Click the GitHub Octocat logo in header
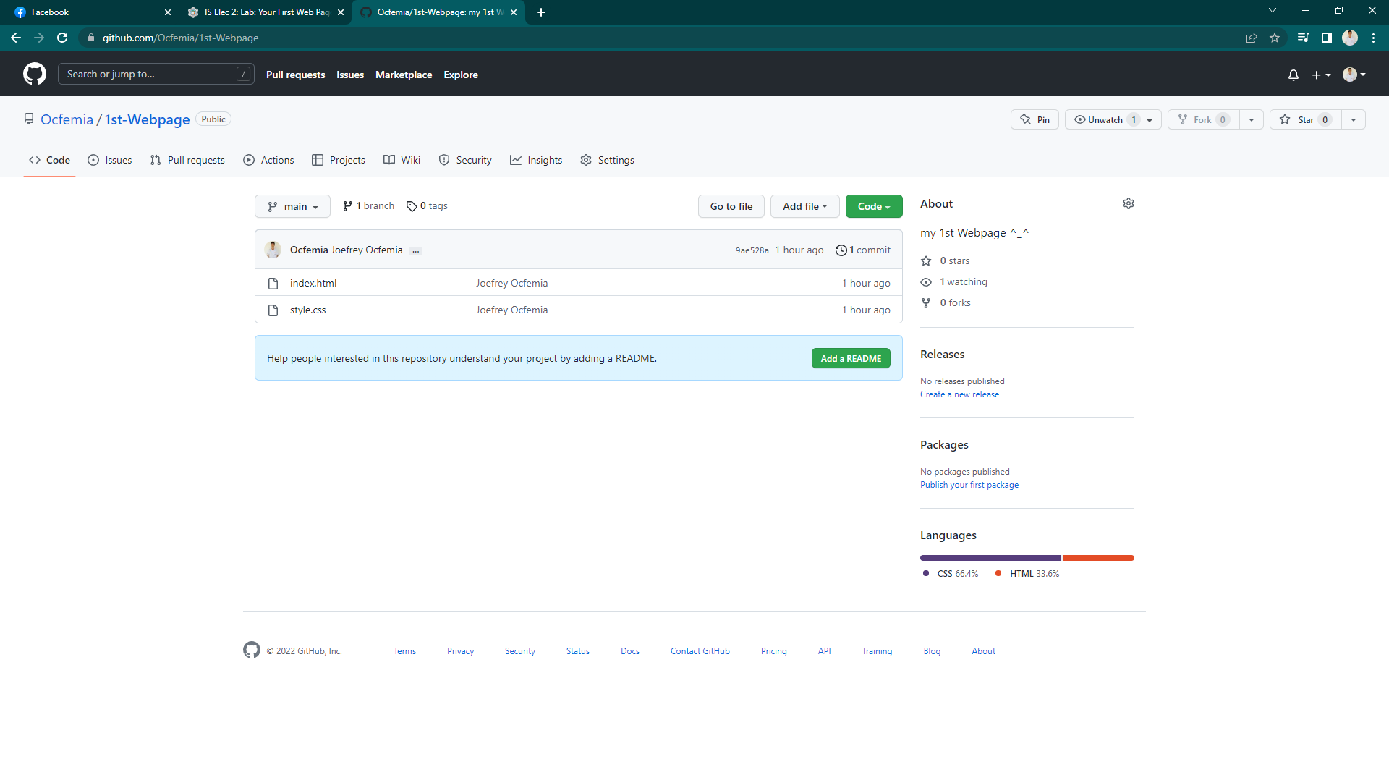 click(x=35, y=74)
